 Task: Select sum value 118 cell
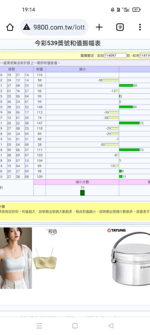coord(40,128)
